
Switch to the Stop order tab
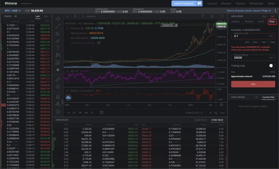click(x=272, y=21)
